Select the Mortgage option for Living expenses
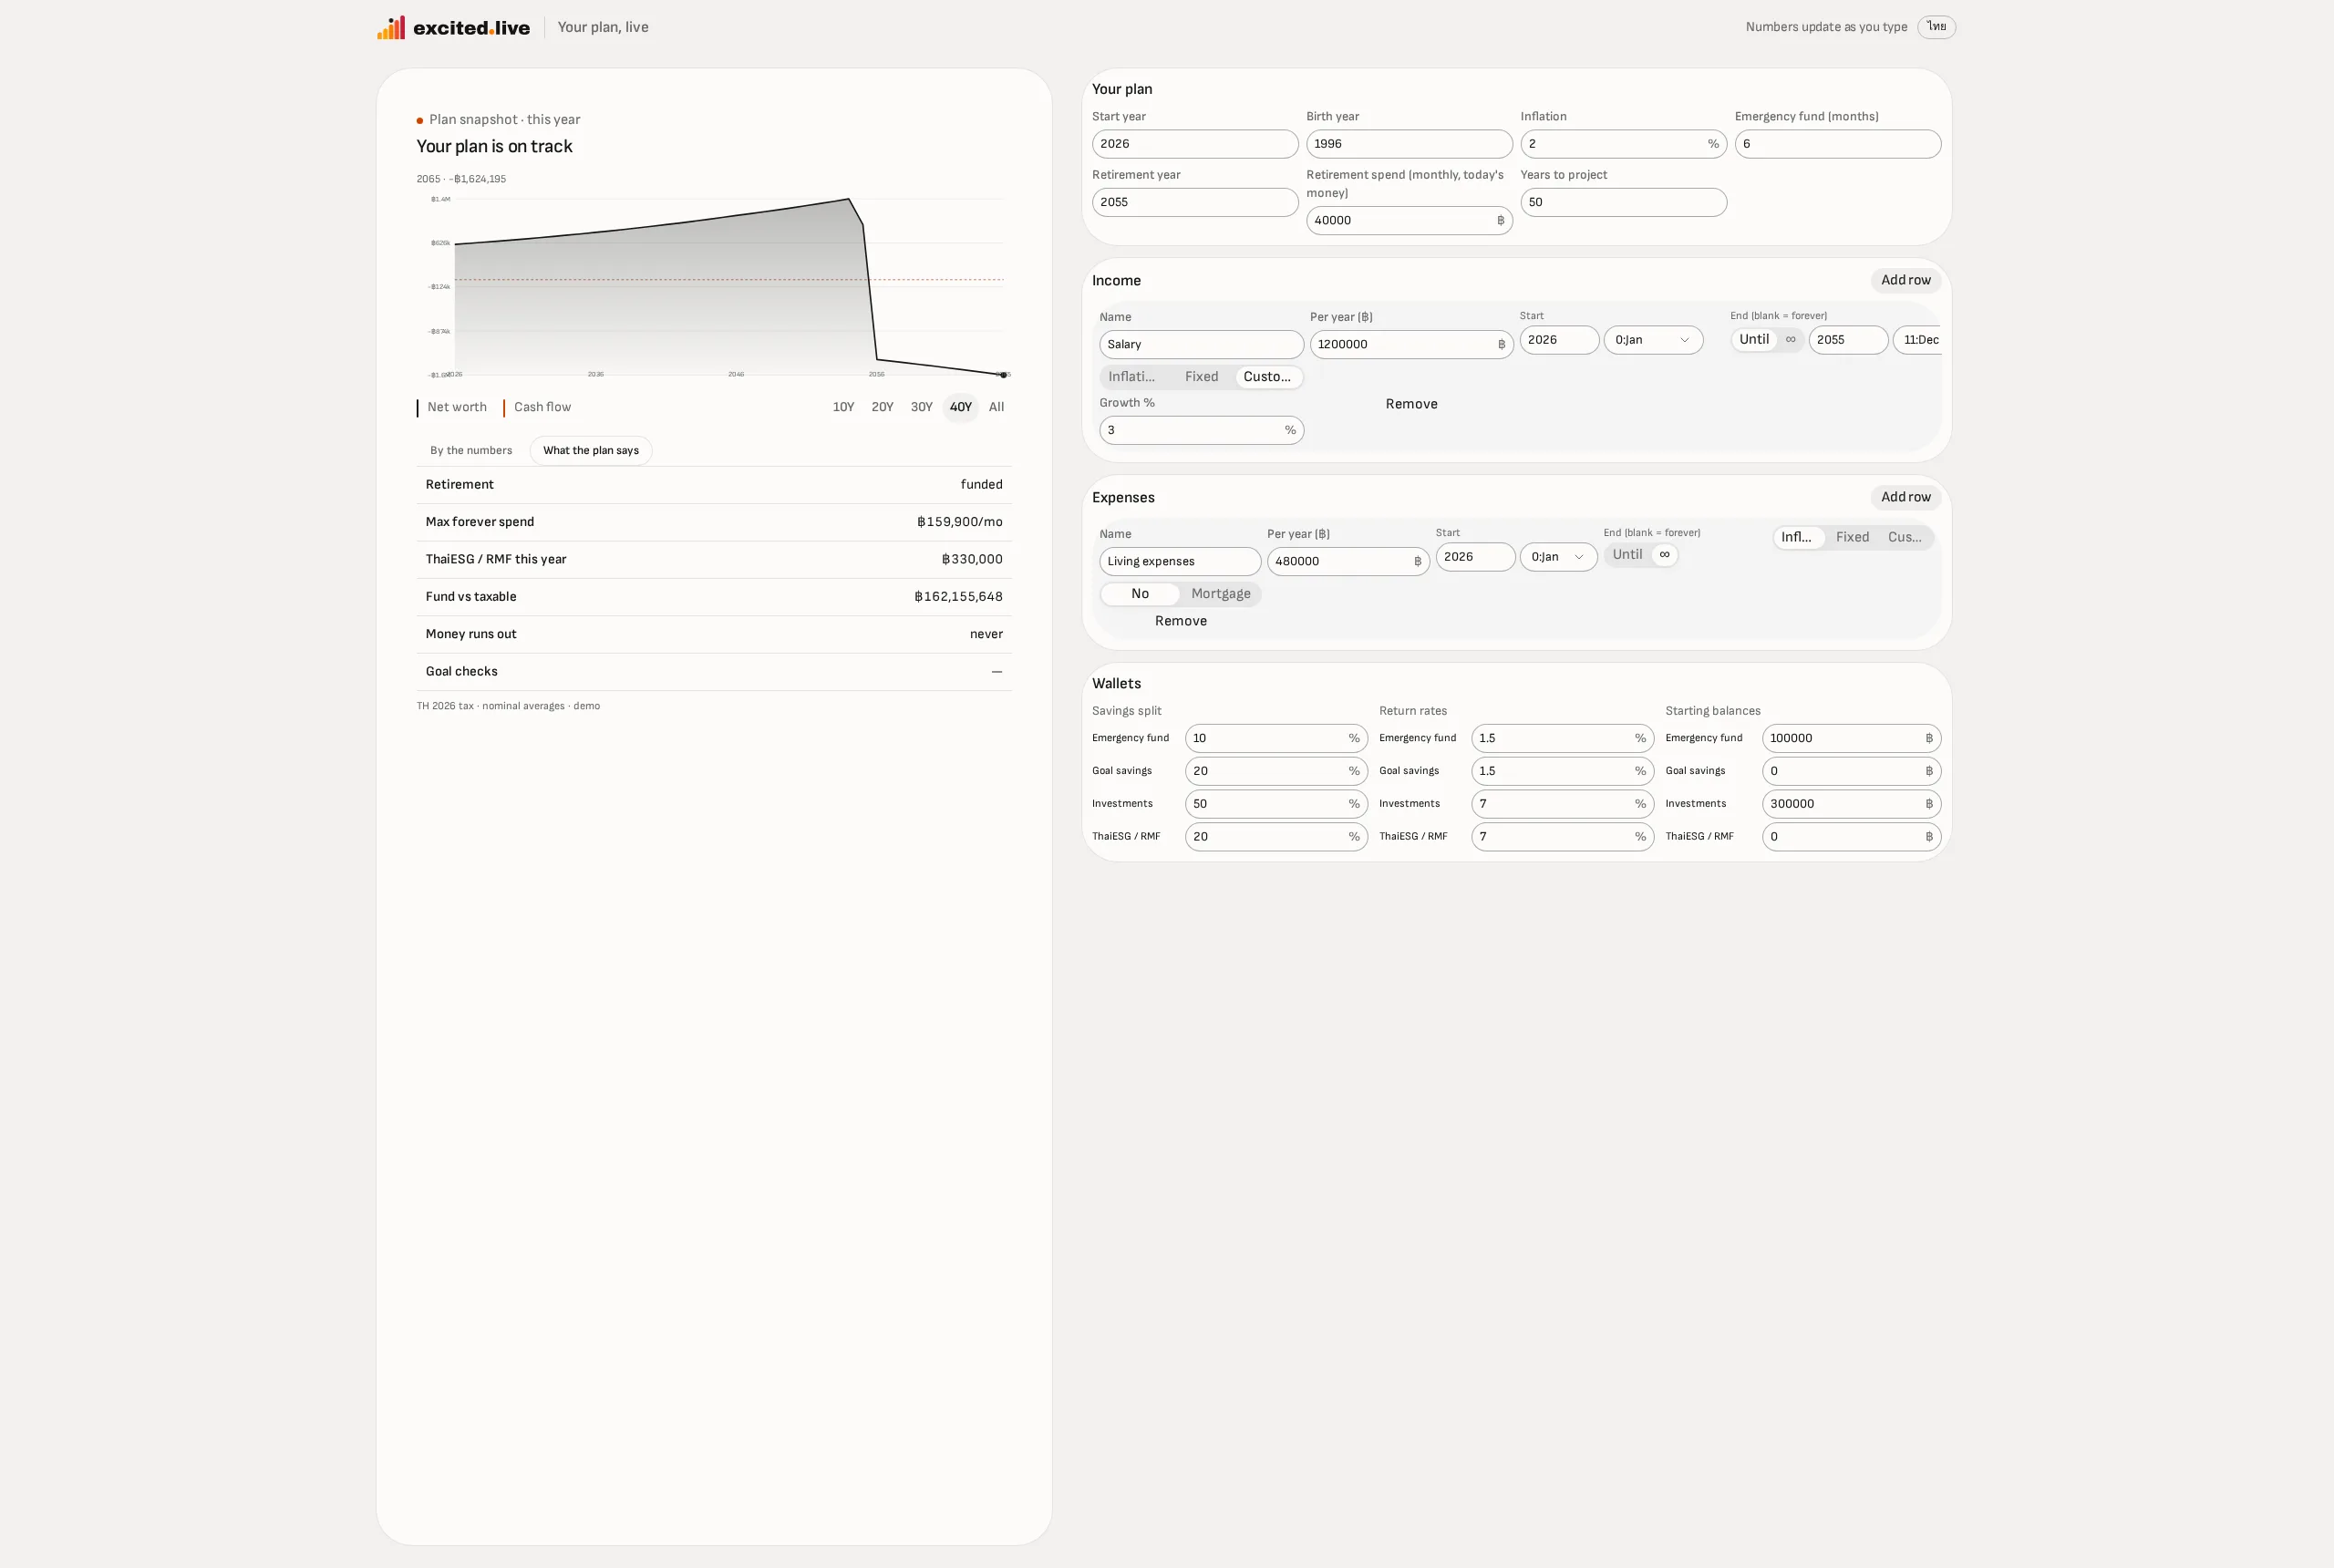Screen dimensions: 2334x1568 point(1220,594)
